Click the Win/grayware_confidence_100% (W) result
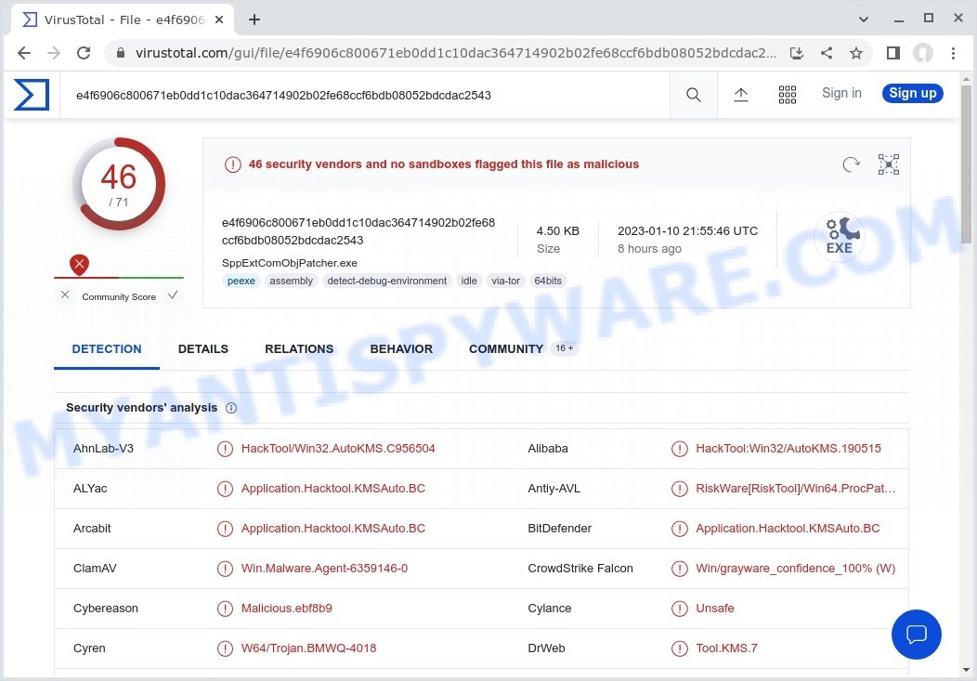The height and width of the screenshot is (681, 977). [795, 569]
